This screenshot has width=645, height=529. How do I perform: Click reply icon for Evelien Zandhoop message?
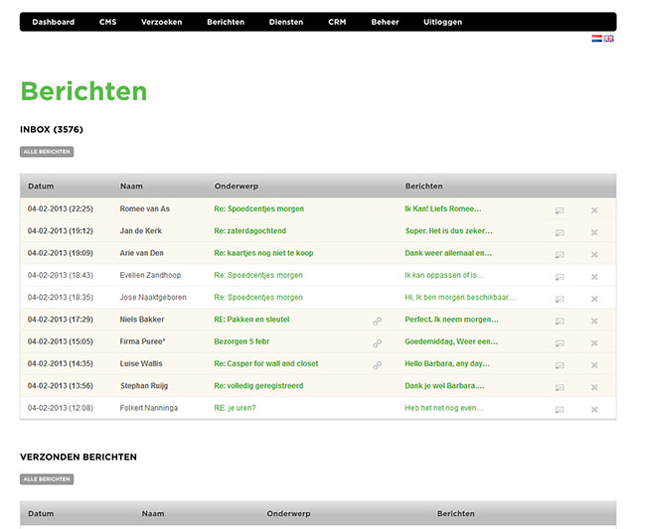[x=560, y=276]
